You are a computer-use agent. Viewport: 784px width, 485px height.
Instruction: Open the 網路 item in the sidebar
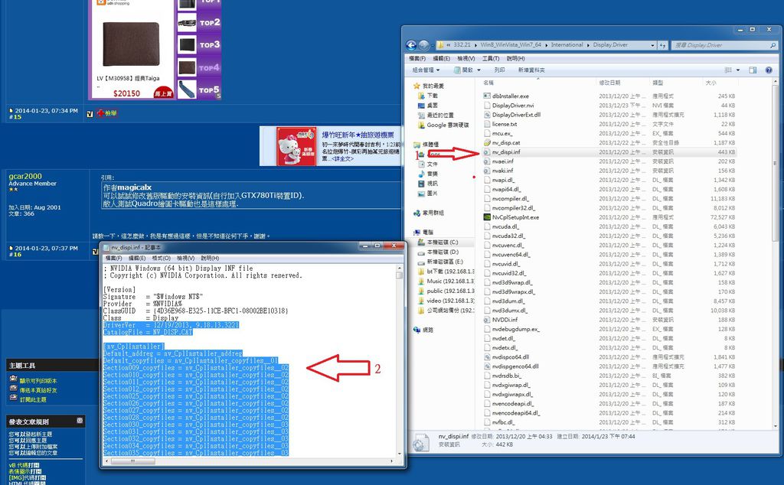coord(423,330)
